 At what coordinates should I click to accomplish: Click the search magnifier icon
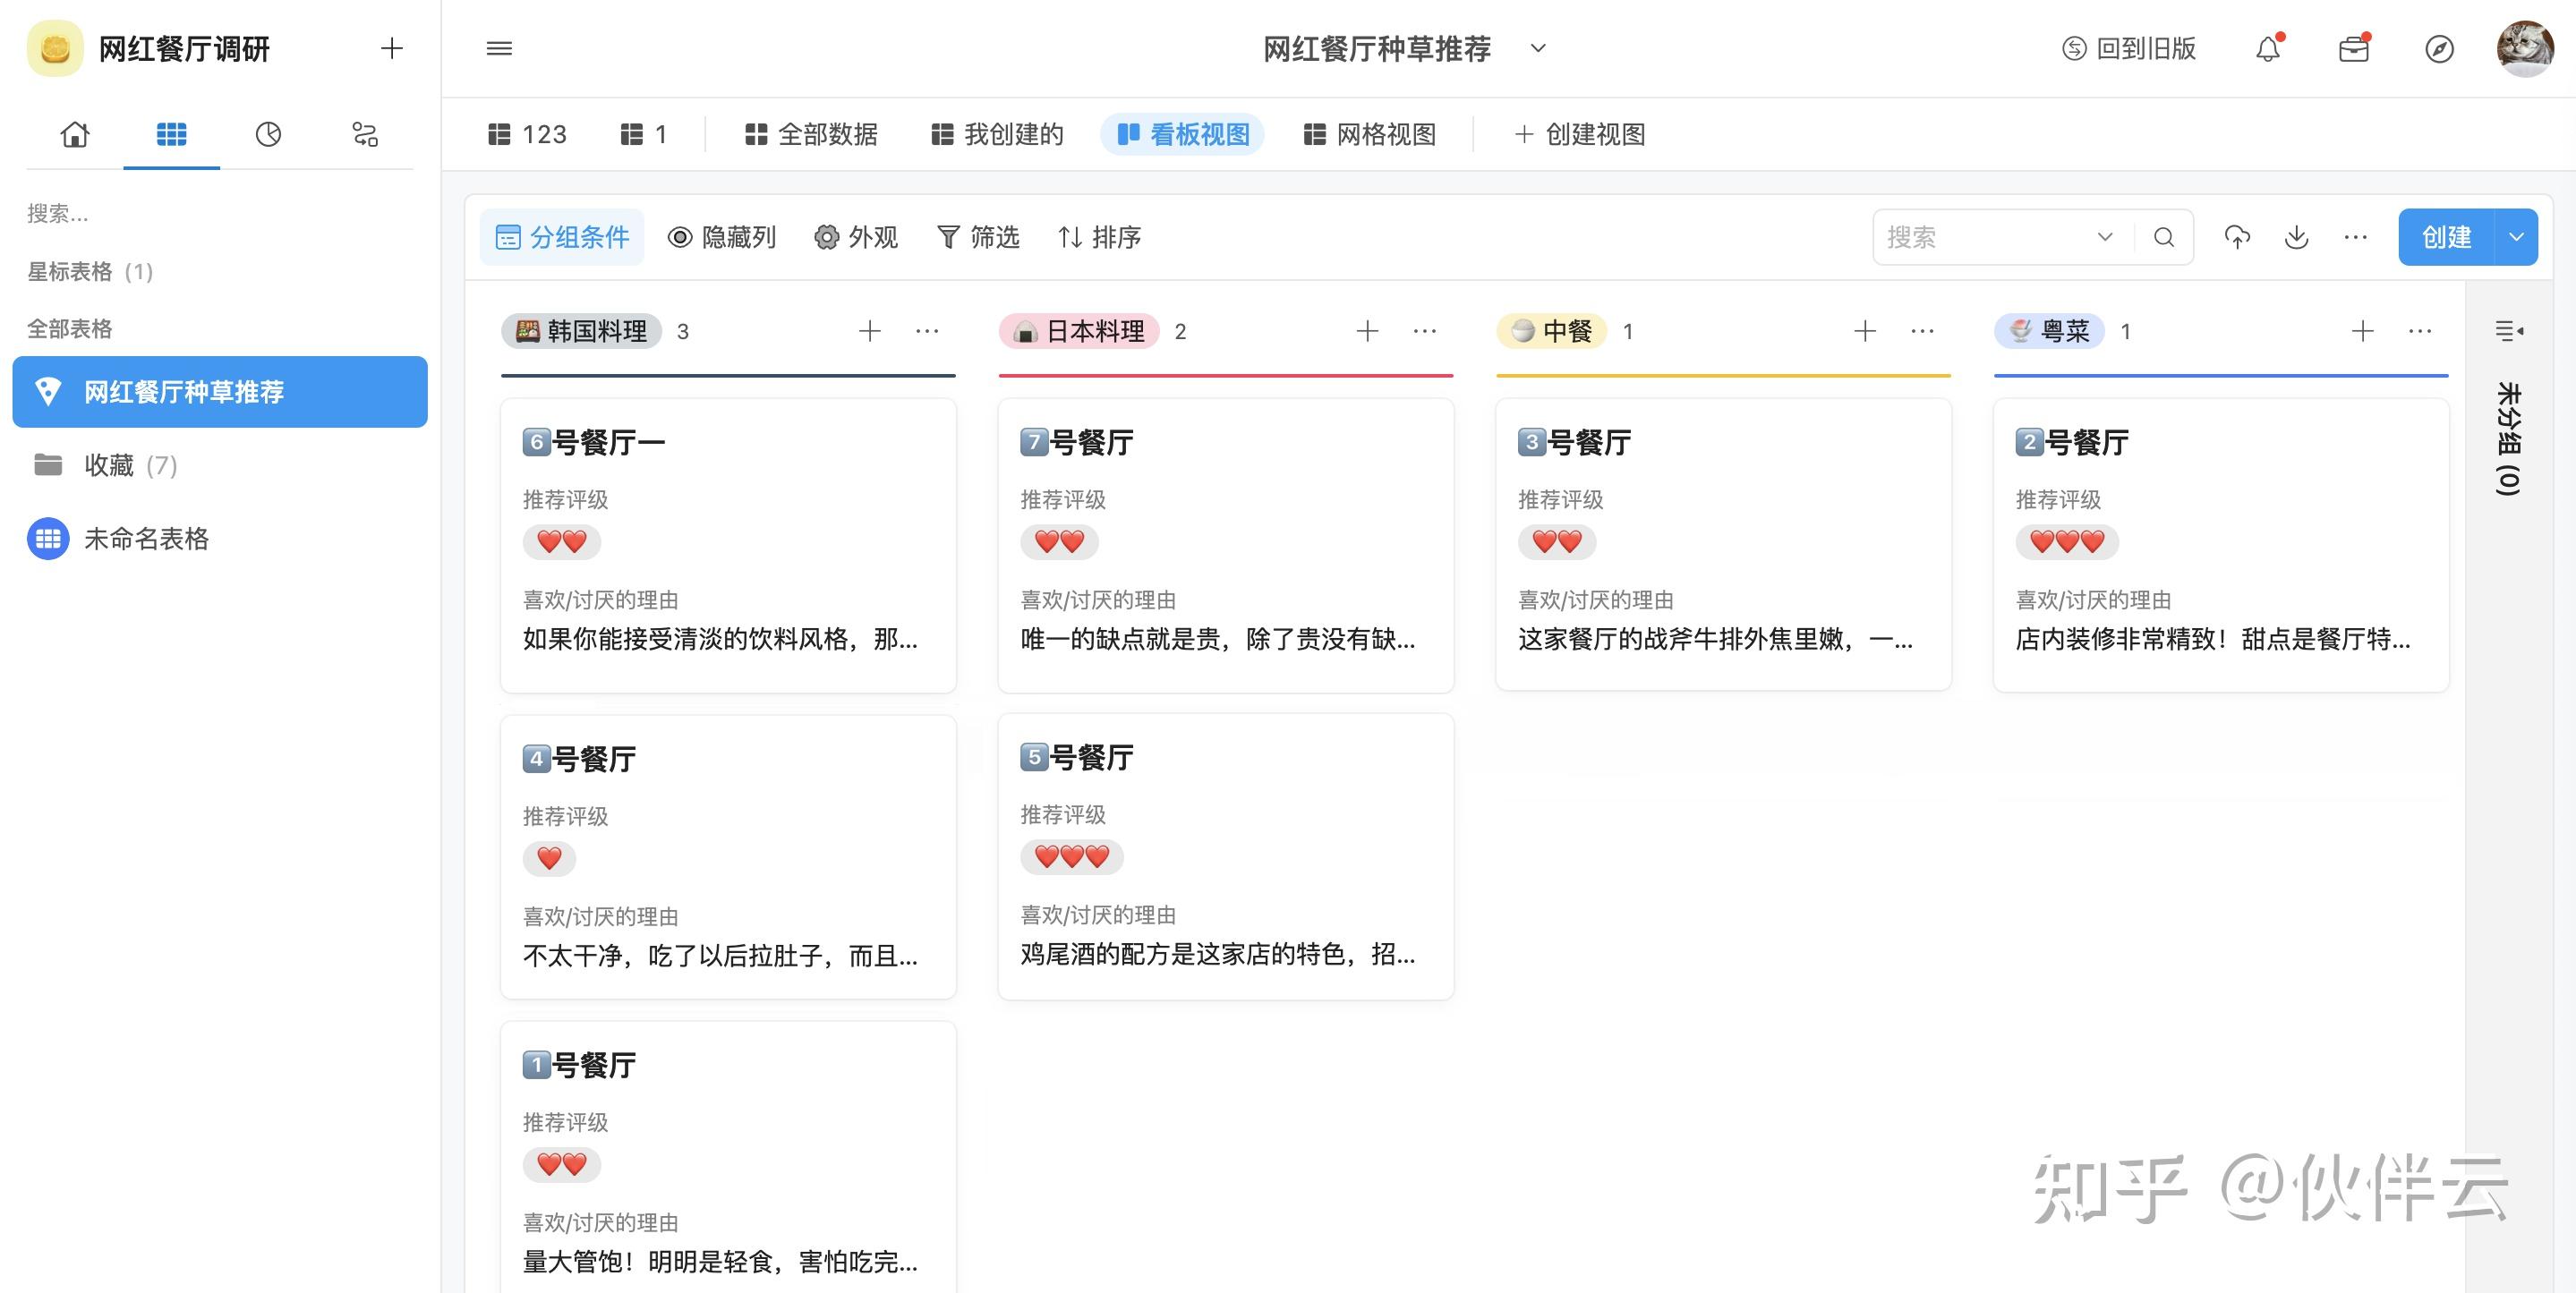click(2164, 237)
